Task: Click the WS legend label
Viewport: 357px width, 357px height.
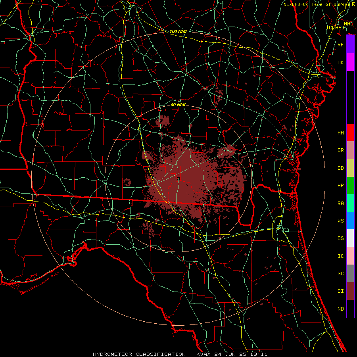Action: tap(341, 221)
